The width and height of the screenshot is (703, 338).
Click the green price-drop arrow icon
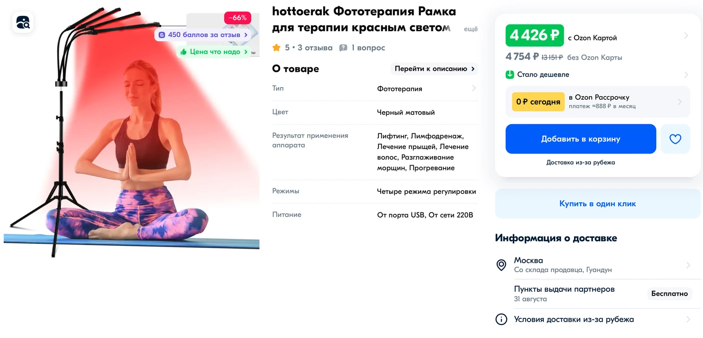click(510, 75)
